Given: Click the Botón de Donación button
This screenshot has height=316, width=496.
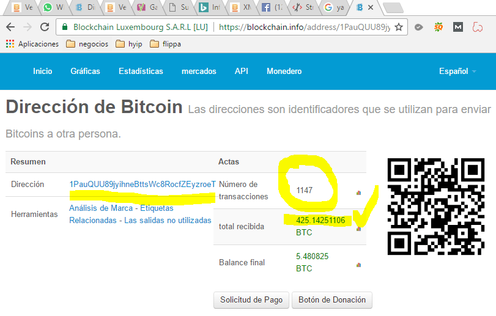Looking at the screenshot, I should coord(332,299).
